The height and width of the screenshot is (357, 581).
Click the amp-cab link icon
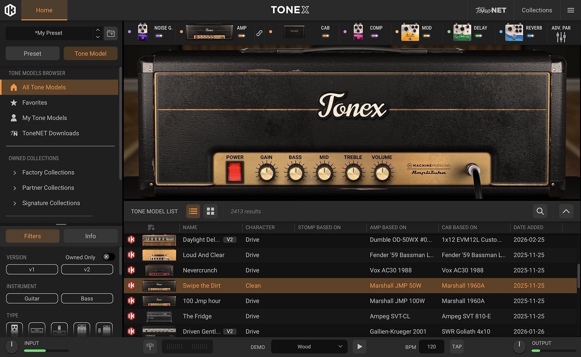pyautogui.click(x=259, y=33)
